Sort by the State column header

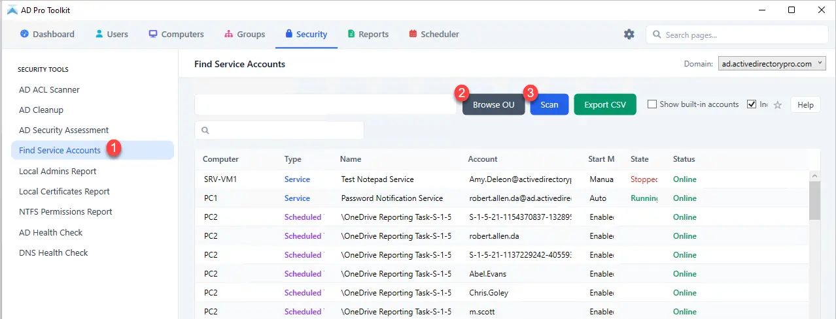click(640, 159)
